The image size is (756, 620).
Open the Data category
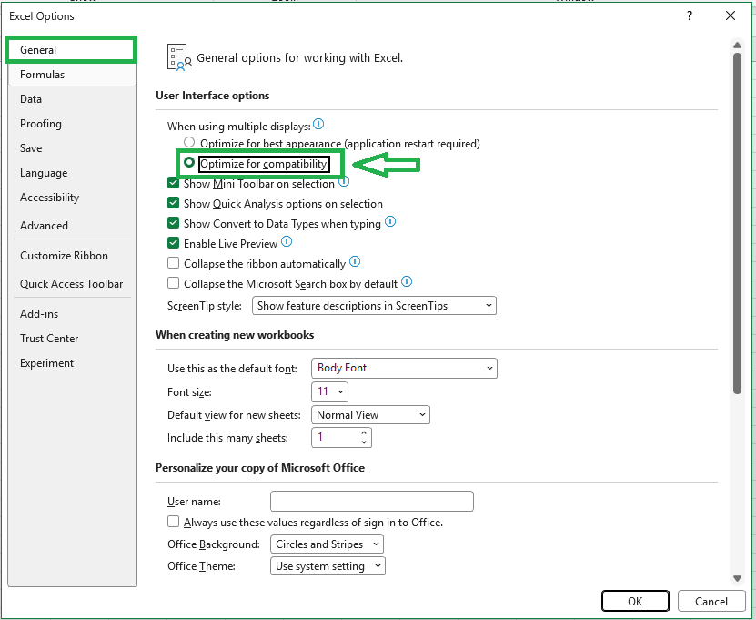72,99
